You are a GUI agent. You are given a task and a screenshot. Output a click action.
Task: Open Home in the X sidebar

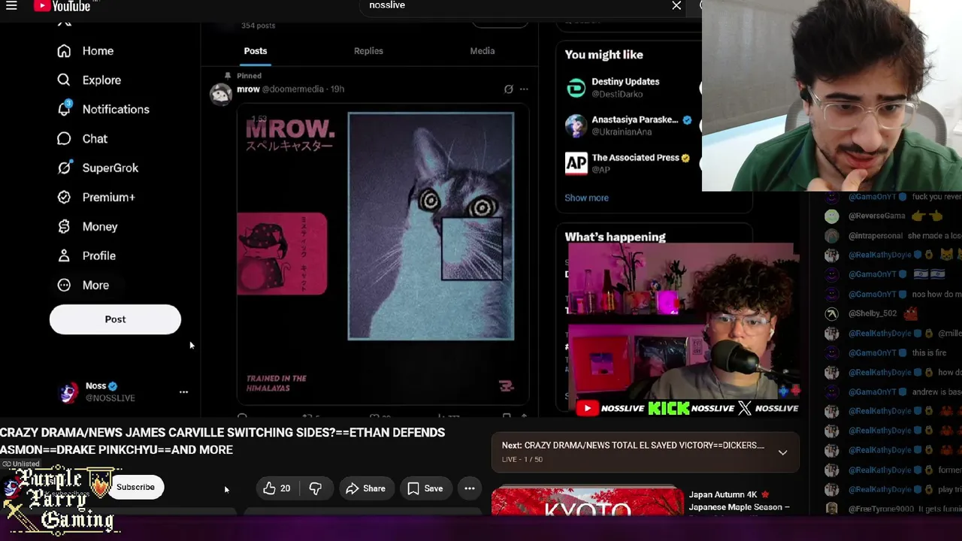point(85,51)
